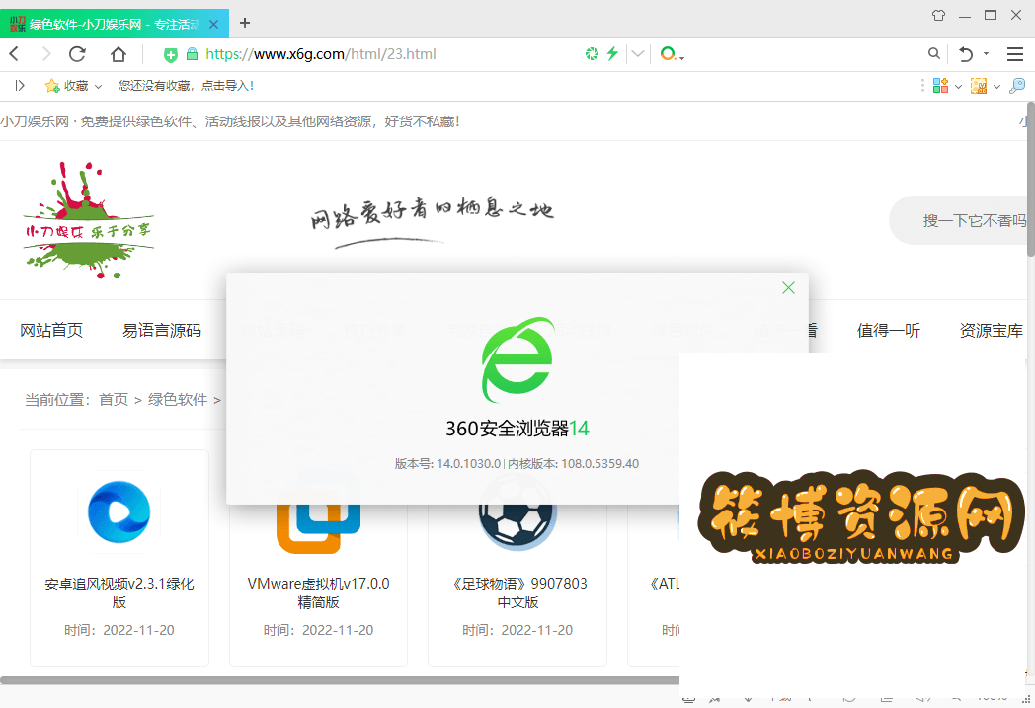
Task: Click the lightning speed mode icon
Action: [612, 53]
